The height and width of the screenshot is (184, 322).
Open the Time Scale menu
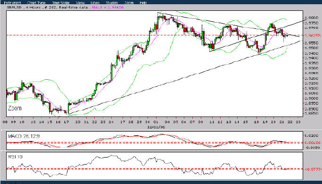tap(60, 3)
